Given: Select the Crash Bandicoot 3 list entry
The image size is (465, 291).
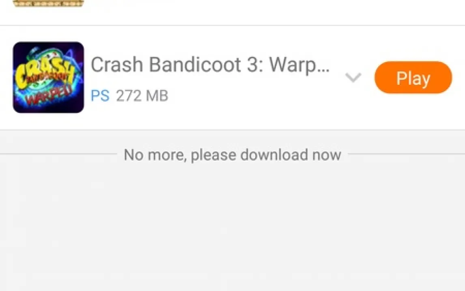Looking at the screenshot, I should 232,78.
